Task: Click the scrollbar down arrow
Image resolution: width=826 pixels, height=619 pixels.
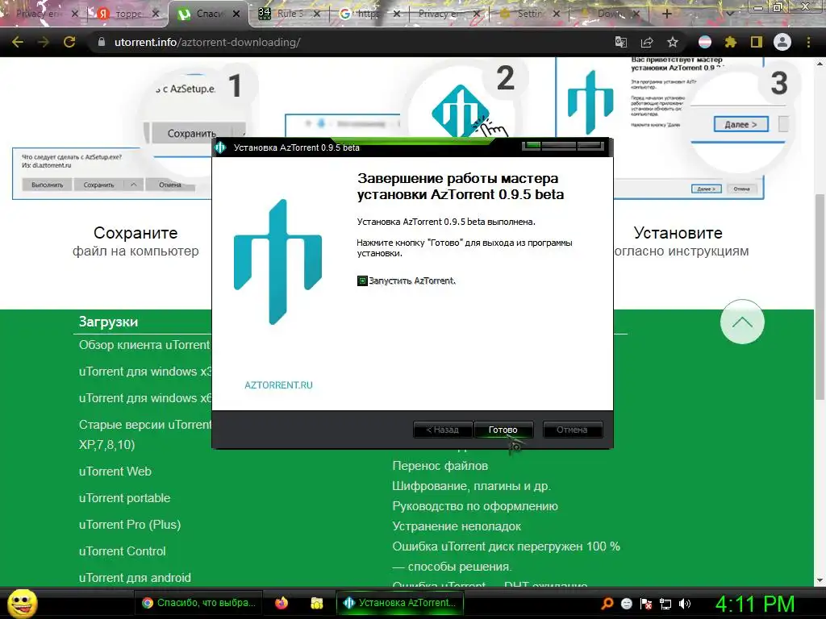Action: 820,580
